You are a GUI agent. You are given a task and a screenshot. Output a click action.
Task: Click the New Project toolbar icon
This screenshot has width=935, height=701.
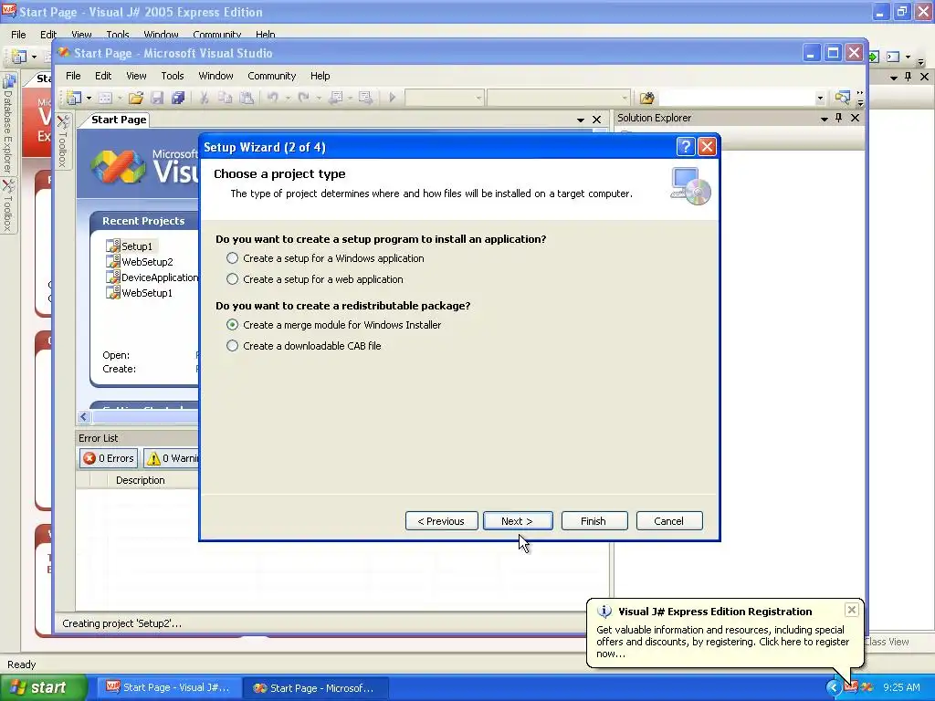coord(74,98)
